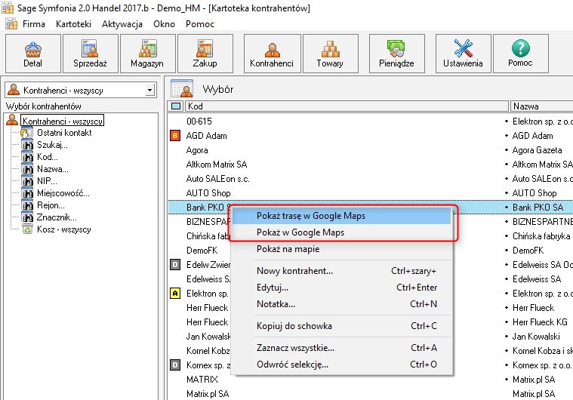Screen dimensions: 573x400
Task: Click Herr Flueck KG name cell
Action: tap(540, 322)
